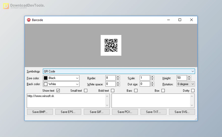Maximize the Barcode window

tap(180, 20)
